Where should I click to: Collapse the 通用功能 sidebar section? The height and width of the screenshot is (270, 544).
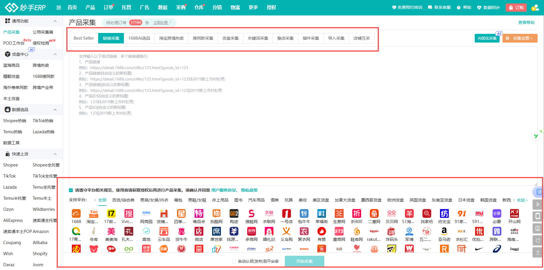click(55, 21)
